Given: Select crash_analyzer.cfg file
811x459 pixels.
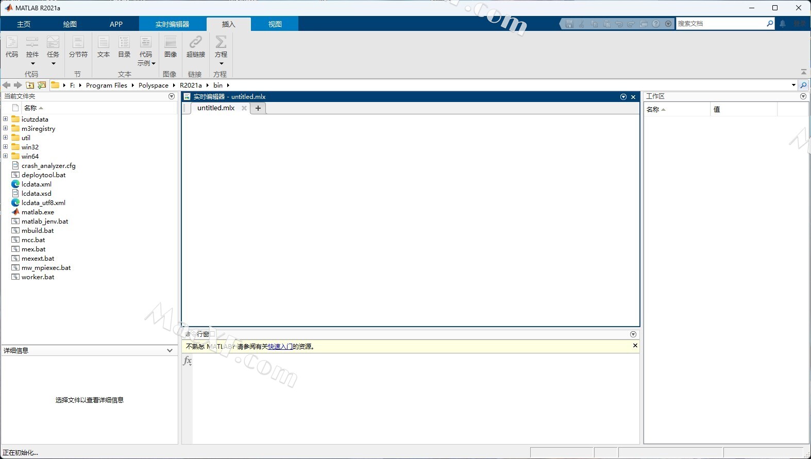Looking at the screenshot, I should pyautogui.click(x=48, y=166).
